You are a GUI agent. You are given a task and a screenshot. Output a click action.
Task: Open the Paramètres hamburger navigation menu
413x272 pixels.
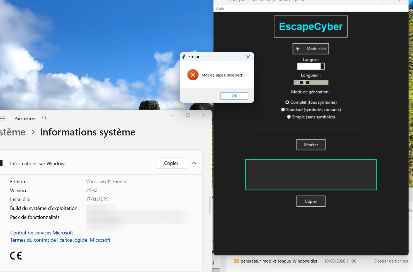pyautogui.click(x=3, y=118)
